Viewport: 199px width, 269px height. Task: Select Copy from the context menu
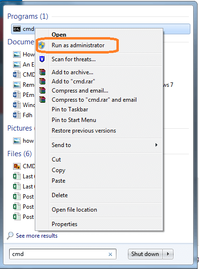(x=58, y=170)
